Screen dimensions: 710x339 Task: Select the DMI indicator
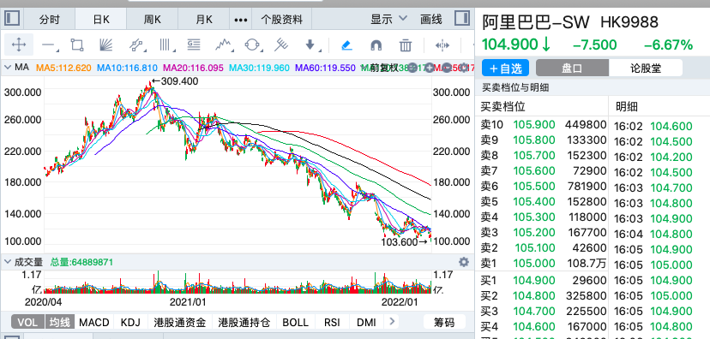point(366,322)
